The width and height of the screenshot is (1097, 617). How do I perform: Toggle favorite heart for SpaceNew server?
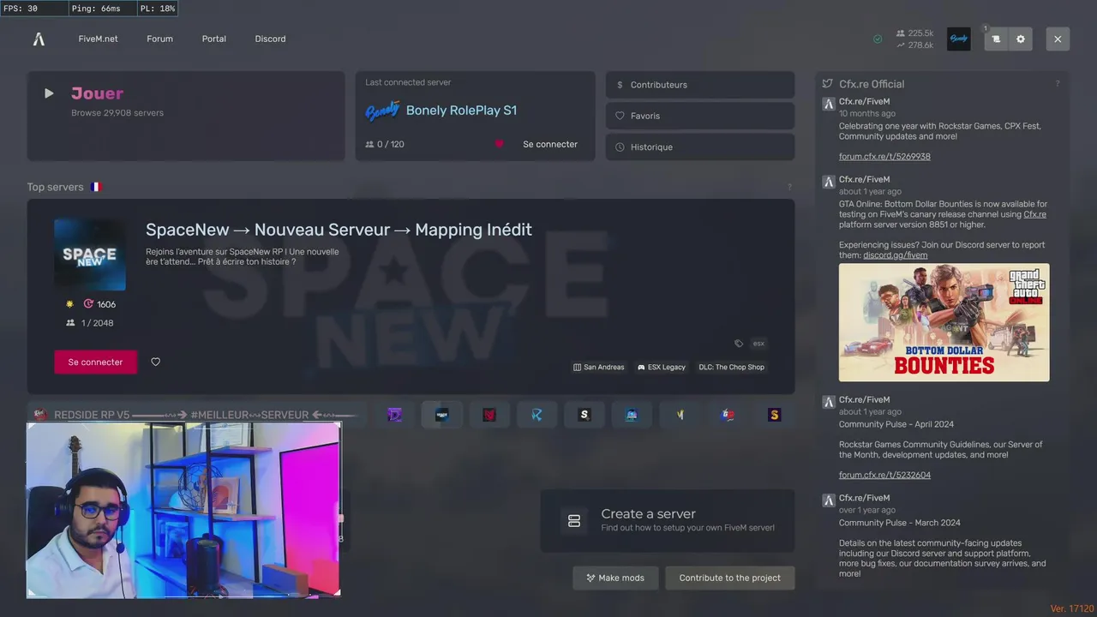pyautogui.click(x=155, y=362)
